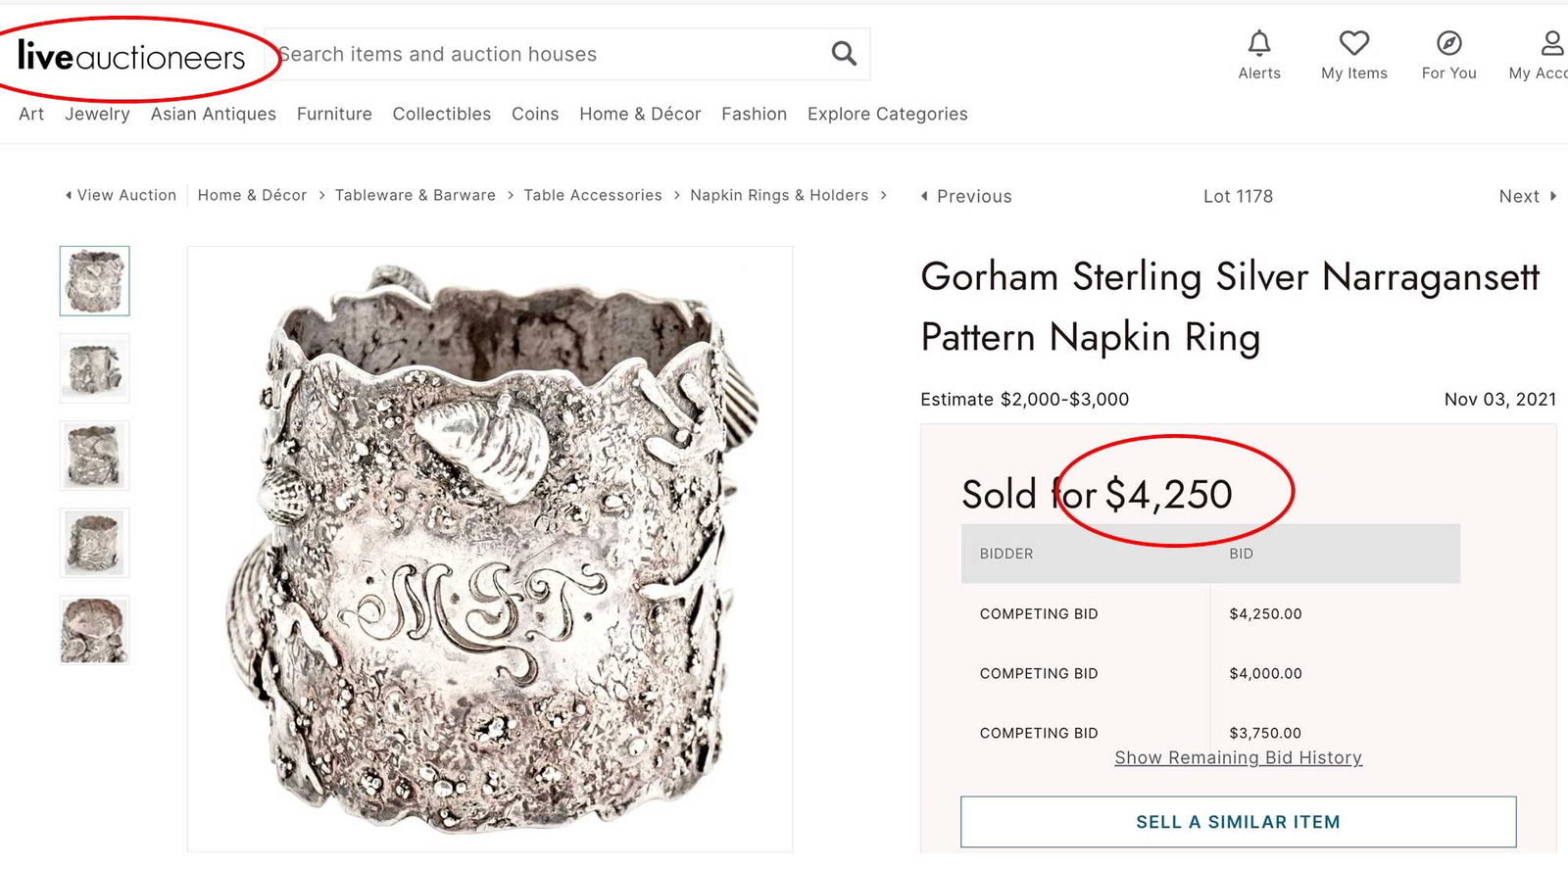Select the Asian Antiques category
The image size is (1568, 869).
(213, 114)
